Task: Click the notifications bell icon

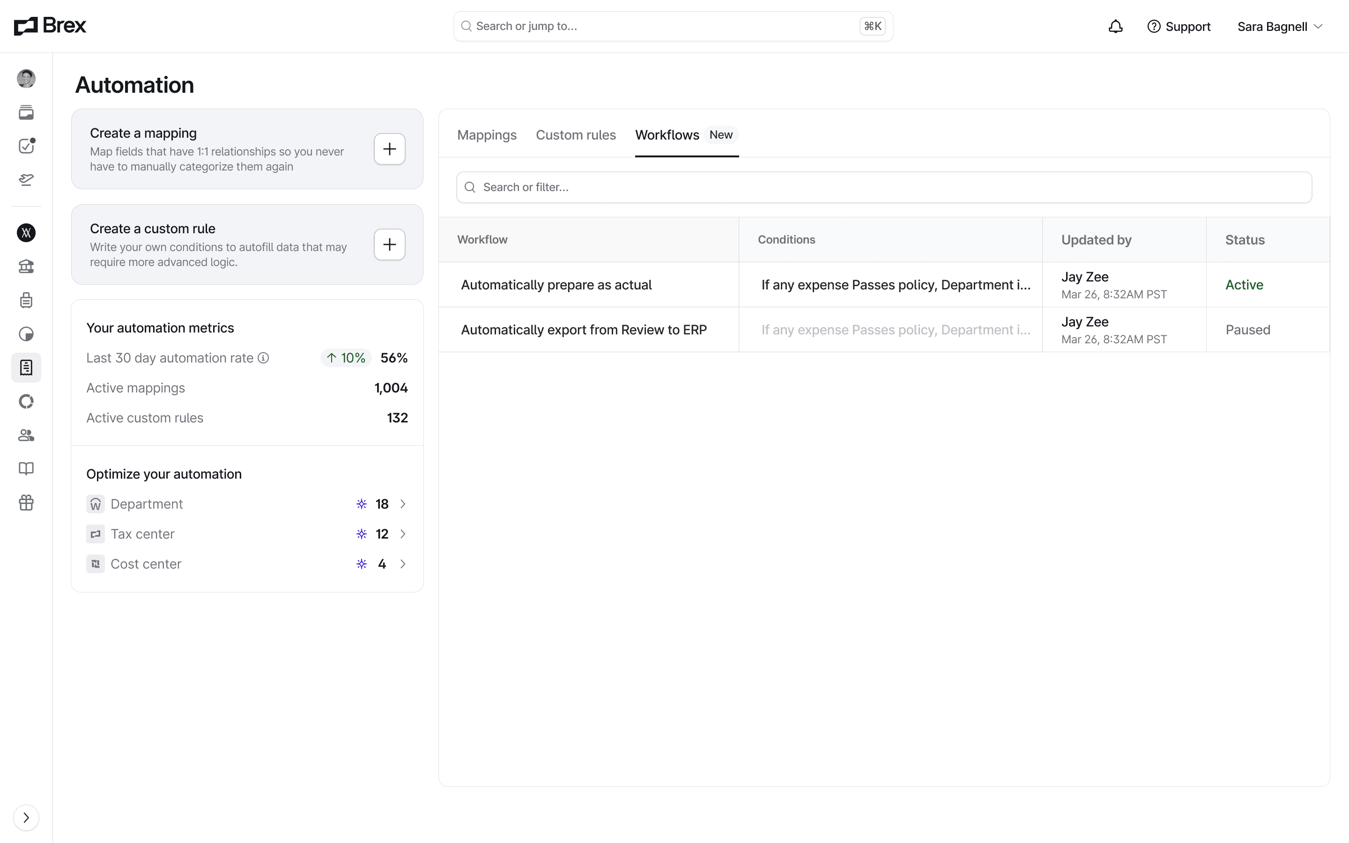Action: click(1115, 26)
